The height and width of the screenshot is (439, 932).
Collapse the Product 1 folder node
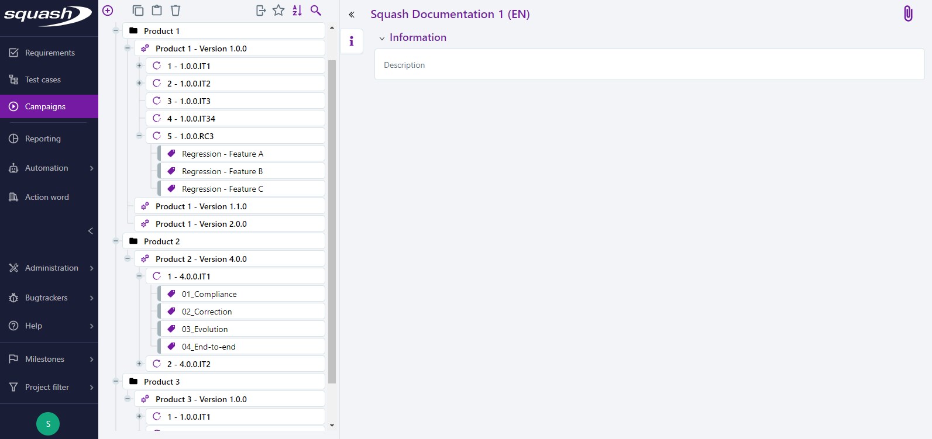(116, 30)
